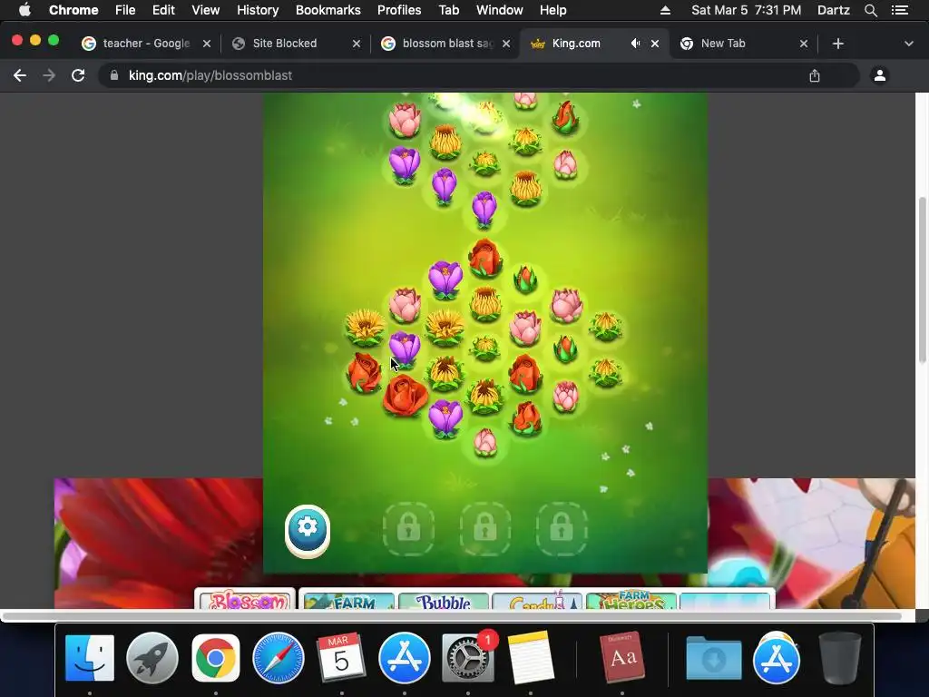Open the Bookmarks menu

click(328, 10)
